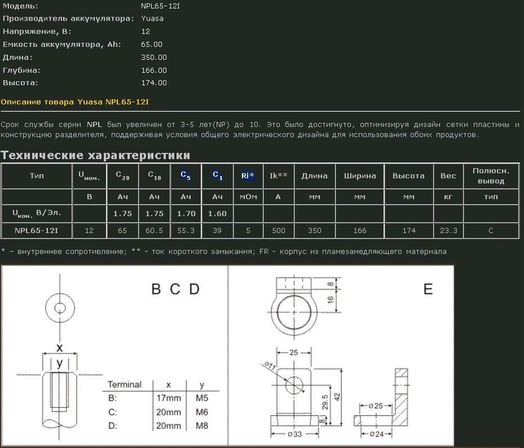Click the large 'E' terminal label

coord(428,289)
